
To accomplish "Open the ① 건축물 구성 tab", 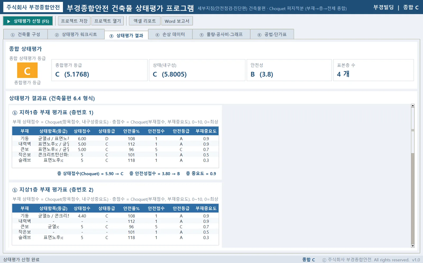I will pyautogui.click(x=25, y=34).
